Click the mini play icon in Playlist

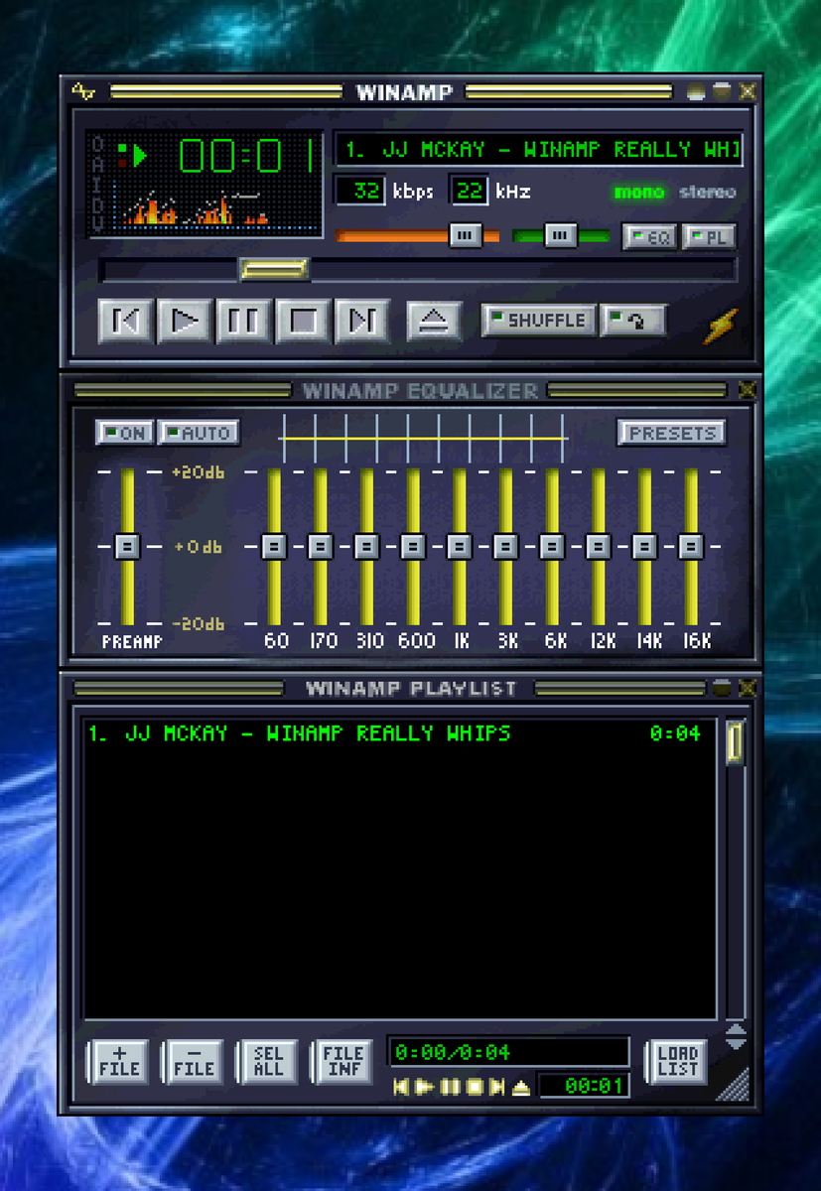pyautogui.click(x=424, y=1087)
